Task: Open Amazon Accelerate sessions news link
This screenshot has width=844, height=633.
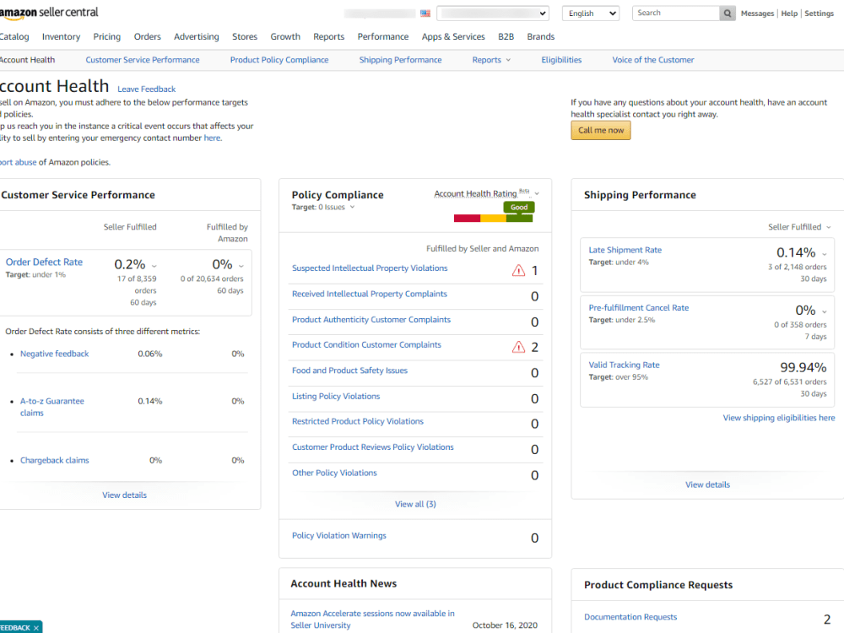Action: point(372,619)
